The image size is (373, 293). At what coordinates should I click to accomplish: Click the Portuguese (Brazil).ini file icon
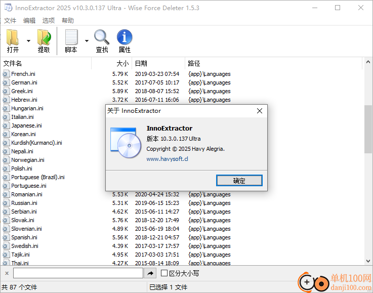point(6,177)
